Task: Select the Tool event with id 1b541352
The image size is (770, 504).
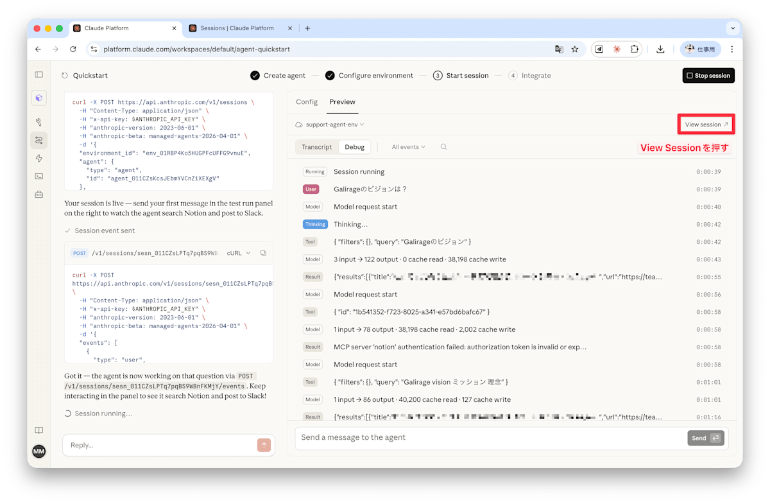Action: [x=512, y=312]
